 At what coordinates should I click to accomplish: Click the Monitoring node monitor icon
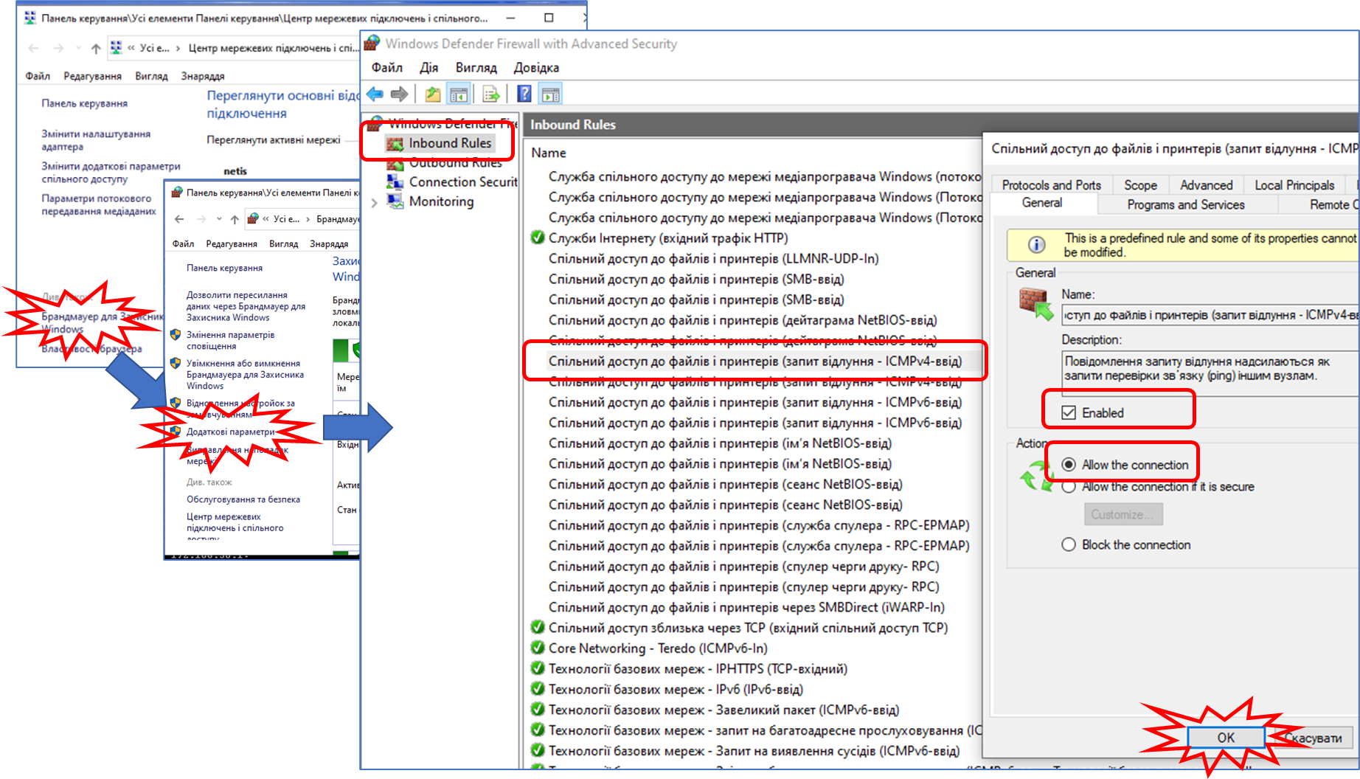[x=395, y=201]
